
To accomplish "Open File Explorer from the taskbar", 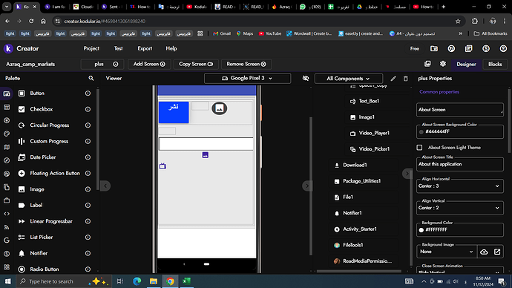I will point(153,281).
